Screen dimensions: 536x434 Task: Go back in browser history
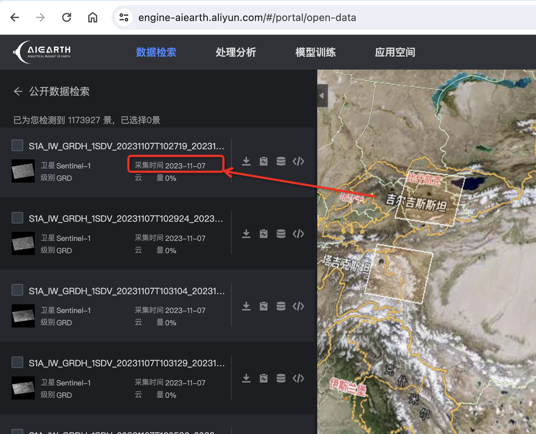click(15, 17)
